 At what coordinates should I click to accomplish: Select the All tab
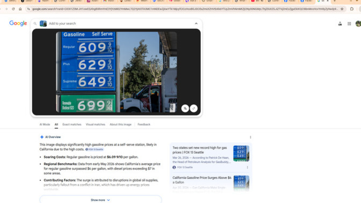point(56,125)
